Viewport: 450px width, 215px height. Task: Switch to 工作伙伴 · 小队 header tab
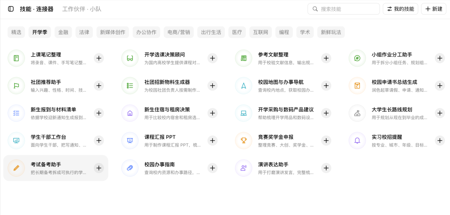82,9
